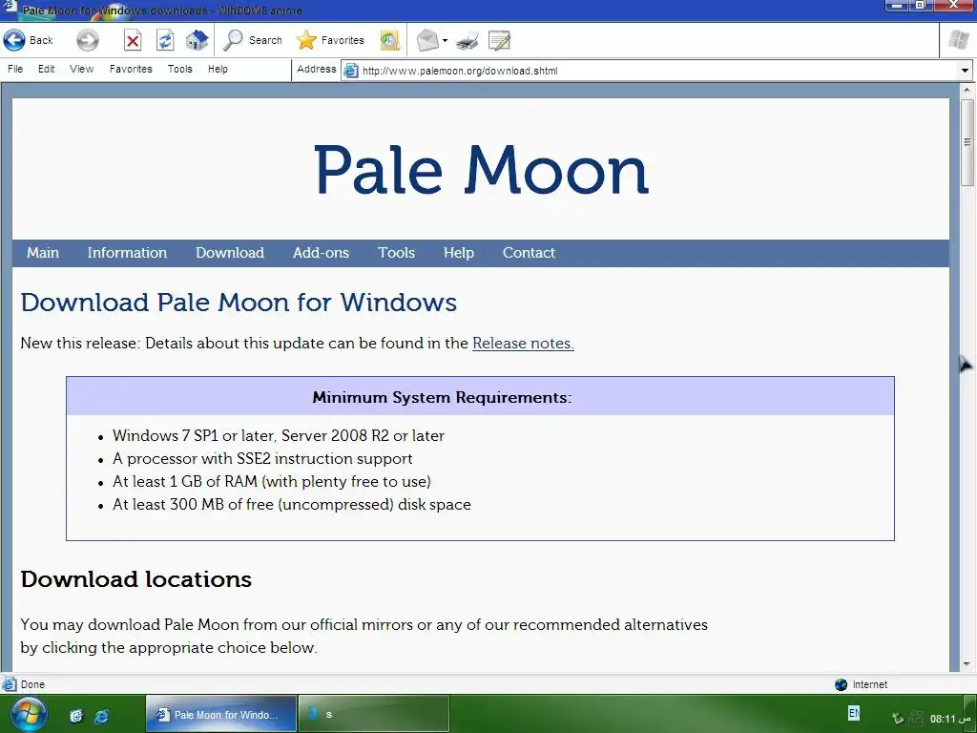The width and height of the screenshot is (977, 733).
Task: Open Download in site navigation
Action: tap(230, 253)
